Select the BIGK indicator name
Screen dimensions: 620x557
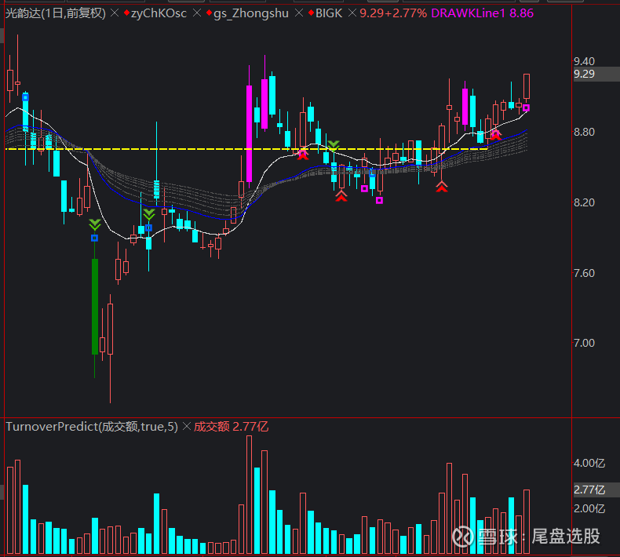point(329,13)
